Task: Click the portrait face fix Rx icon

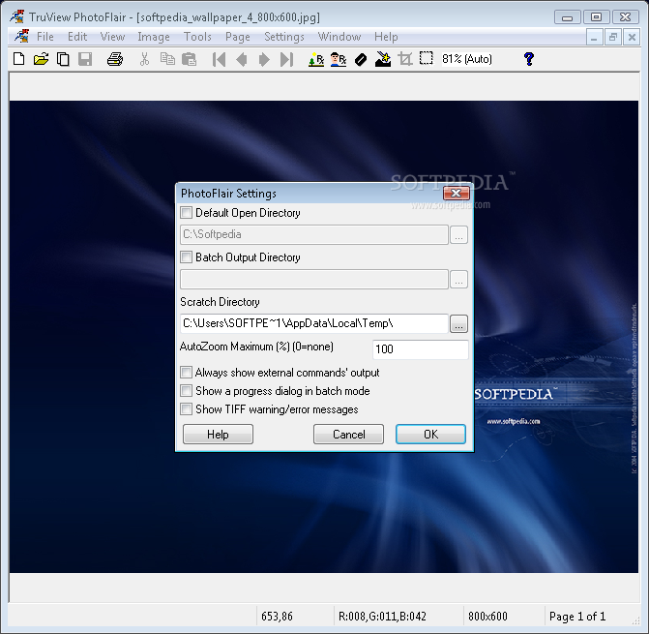Action: 339,59
